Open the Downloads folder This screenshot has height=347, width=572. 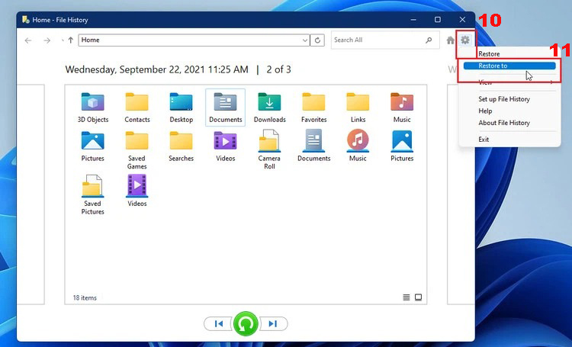pos(269,108)
